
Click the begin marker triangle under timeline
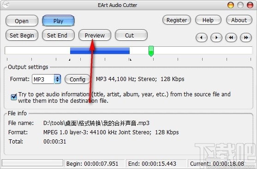click(x=70, y=60)
